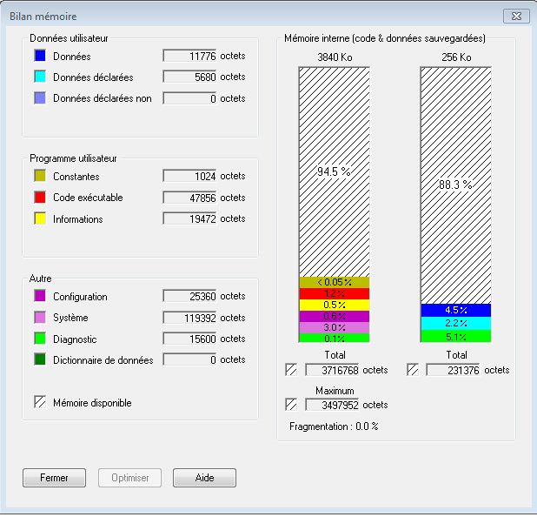Select the olive Constantes color swatch
This screenshot has width=537, height=517.
coord(40,177)
